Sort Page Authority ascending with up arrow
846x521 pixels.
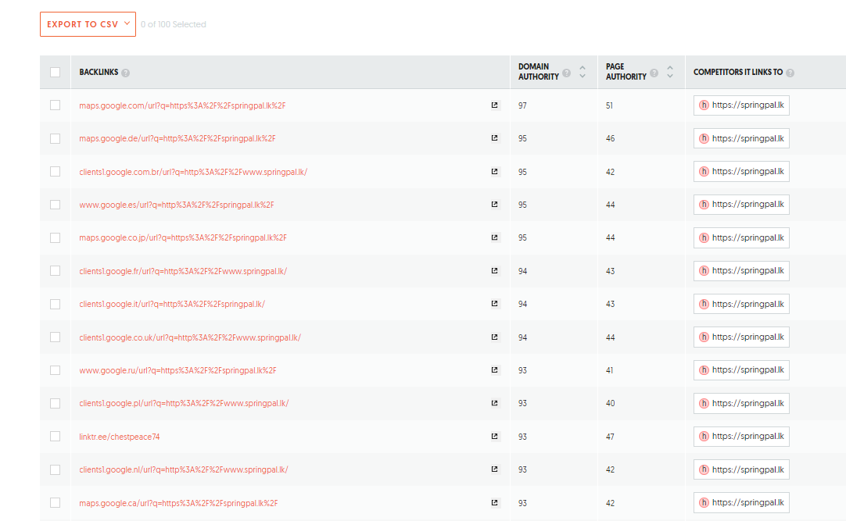(x=669, y=68)
